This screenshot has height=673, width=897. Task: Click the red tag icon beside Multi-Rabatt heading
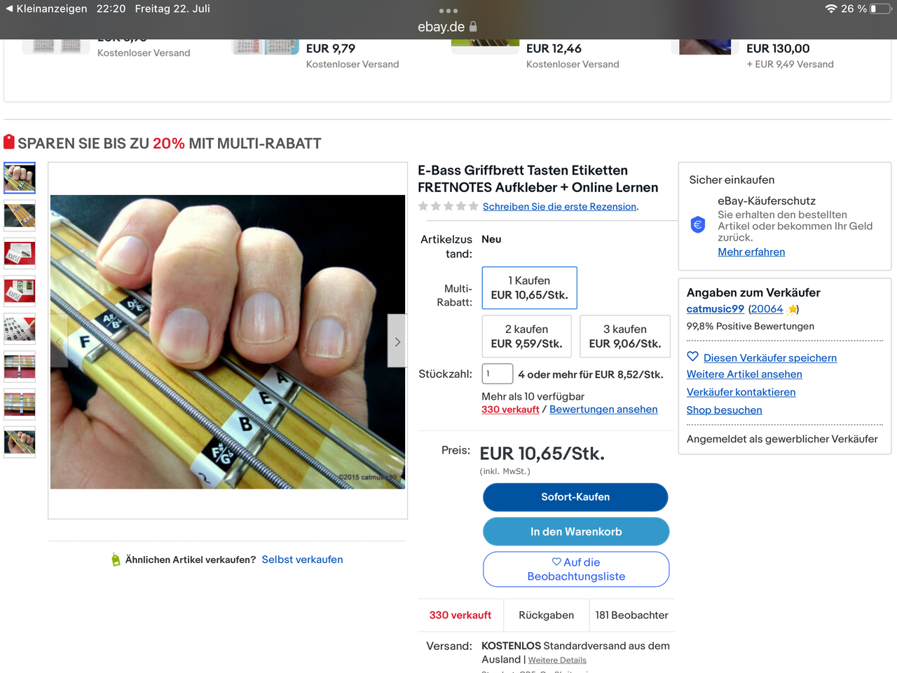point(9,142)
